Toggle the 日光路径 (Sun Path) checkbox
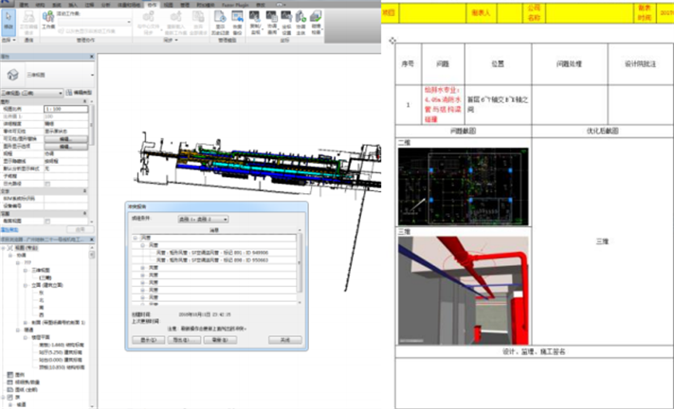674x409 pixels. [x=48, y=182]
